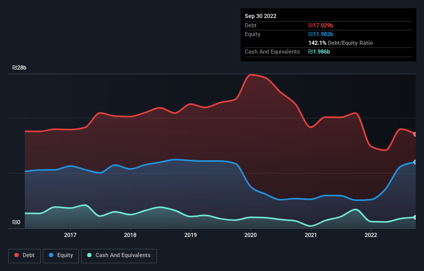
Task: Toggle the Debt legend button
Action: click(25, 256)
